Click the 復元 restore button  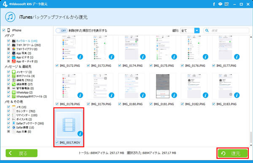click(232, 153)
